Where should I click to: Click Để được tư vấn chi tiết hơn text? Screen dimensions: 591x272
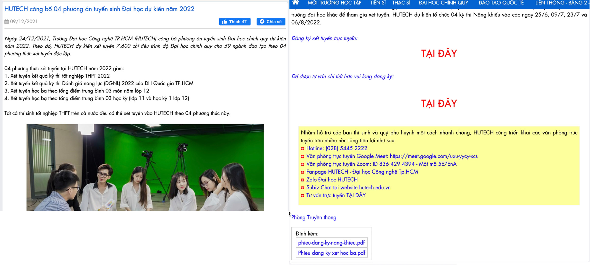342,76
